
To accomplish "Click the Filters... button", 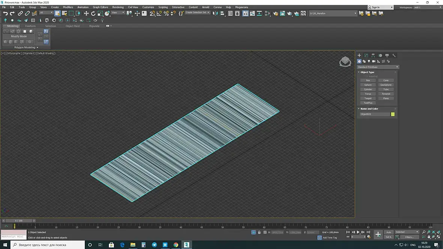I will coord(409,237).
